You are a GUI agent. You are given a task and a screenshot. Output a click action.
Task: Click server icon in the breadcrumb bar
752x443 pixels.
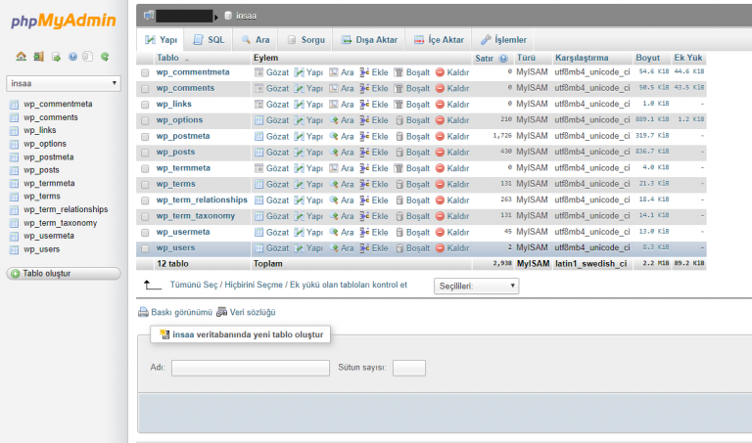(x=149, y=16)
